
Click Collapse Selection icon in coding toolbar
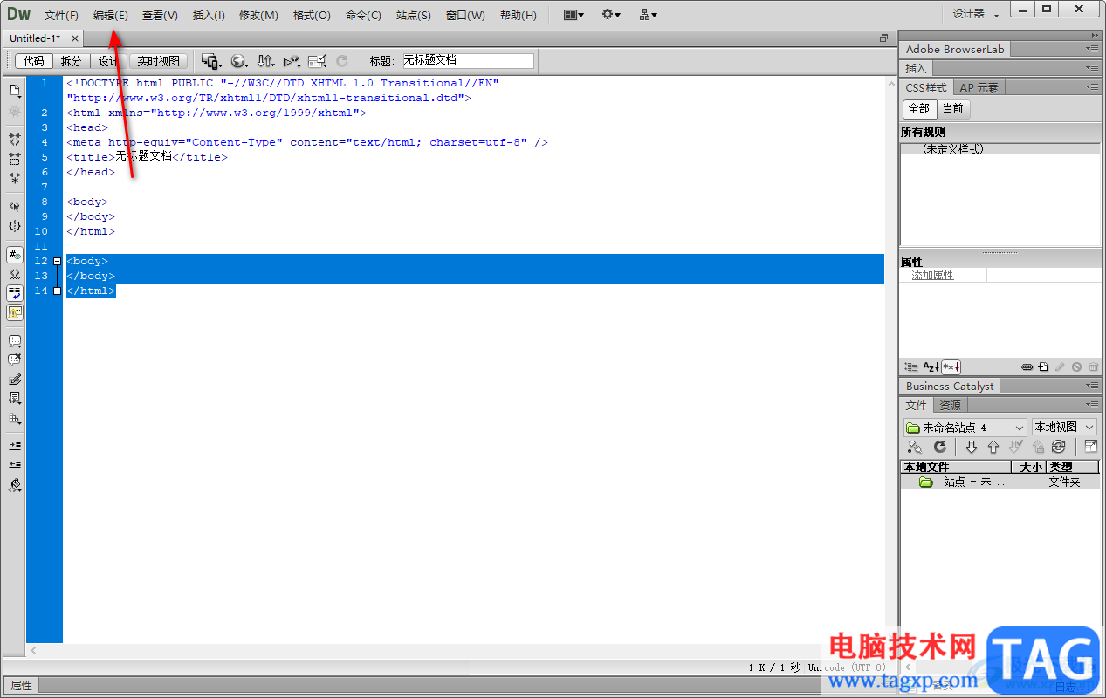pyautogui.click(x=15, y=159)
